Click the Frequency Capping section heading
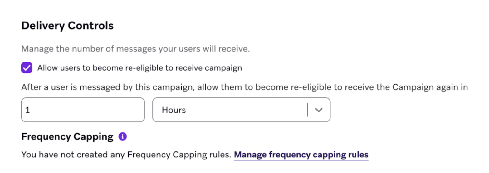 coord(67,136)
